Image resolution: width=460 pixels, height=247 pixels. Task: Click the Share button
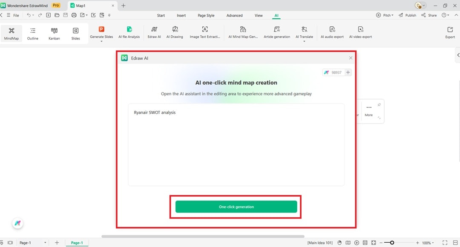429,15
